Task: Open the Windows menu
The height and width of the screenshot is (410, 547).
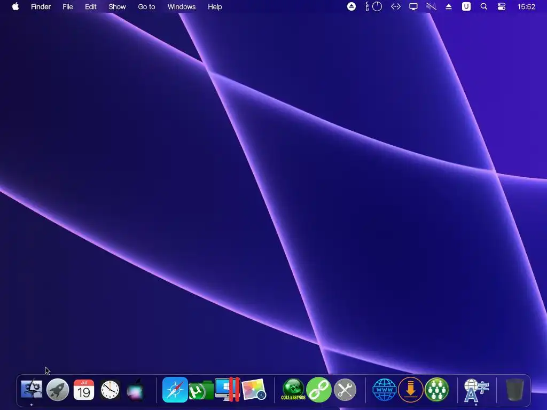Action: (x=182, y=6)
